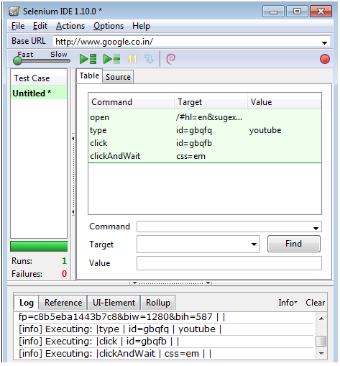Click the Find button
The height and width of the screenshot is (366, 340).
(x=294, y=244)
